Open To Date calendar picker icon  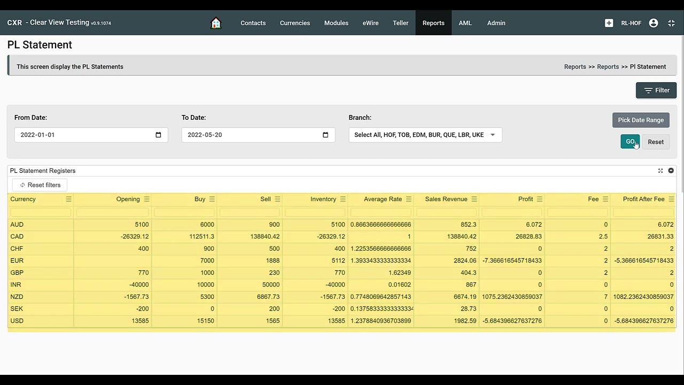325,135
